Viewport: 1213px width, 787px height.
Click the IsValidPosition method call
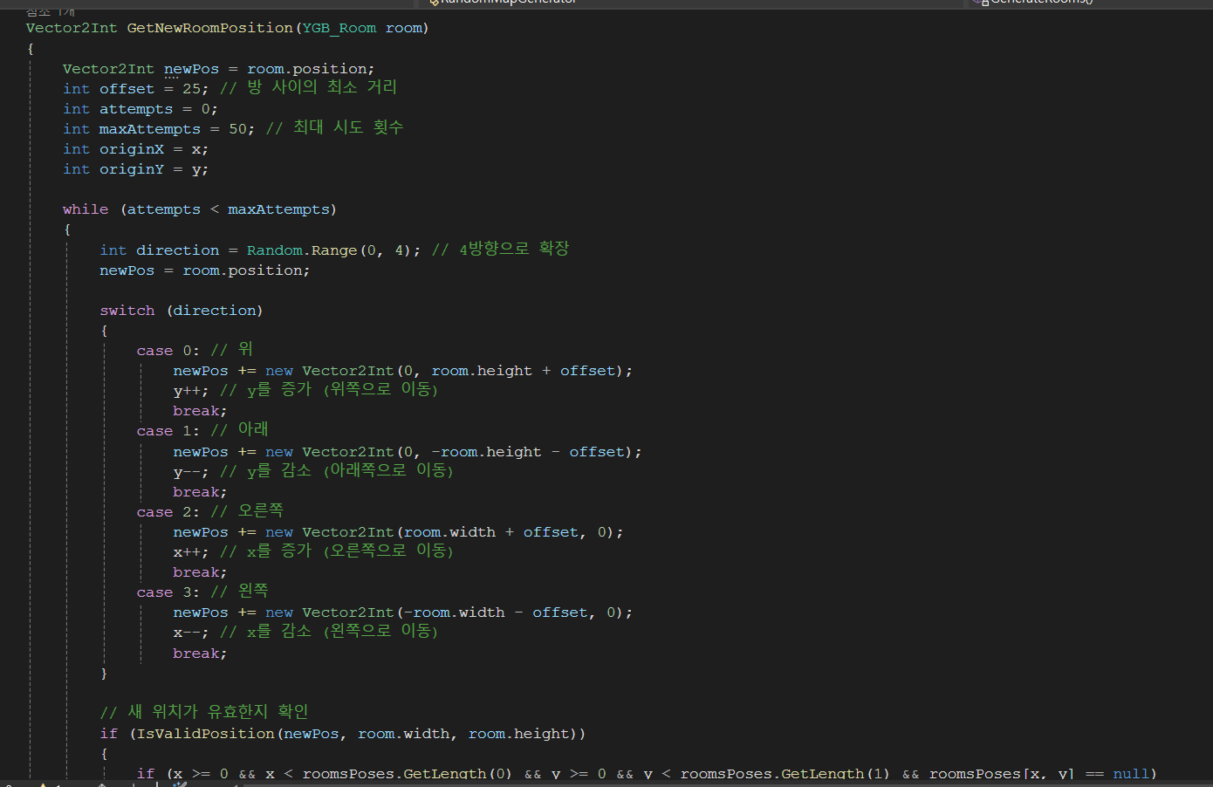[206, 734]
